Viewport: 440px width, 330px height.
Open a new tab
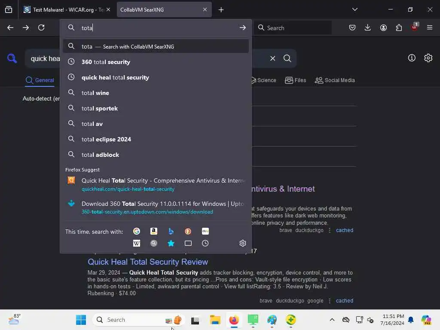(221, 10)
